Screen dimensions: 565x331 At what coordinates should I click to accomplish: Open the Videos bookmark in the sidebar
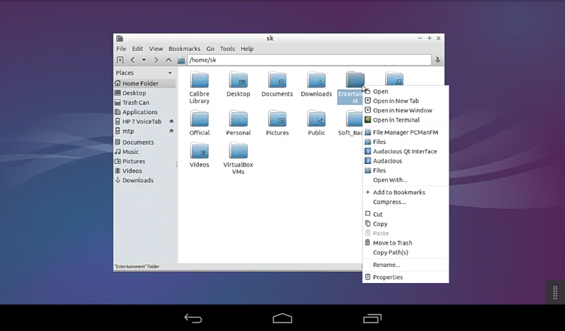click(x=144, y=170)
